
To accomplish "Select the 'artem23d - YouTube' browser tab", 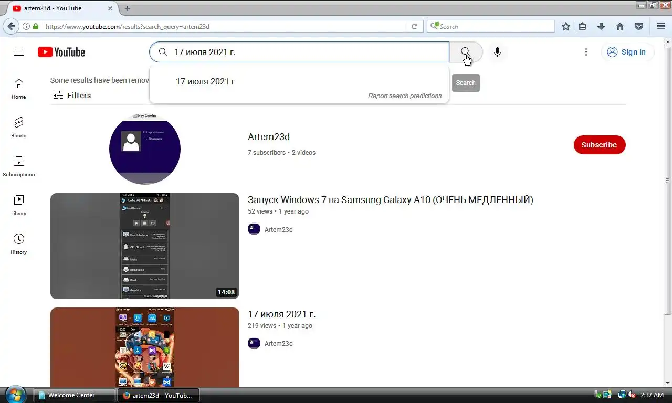I will coord(61,8).
